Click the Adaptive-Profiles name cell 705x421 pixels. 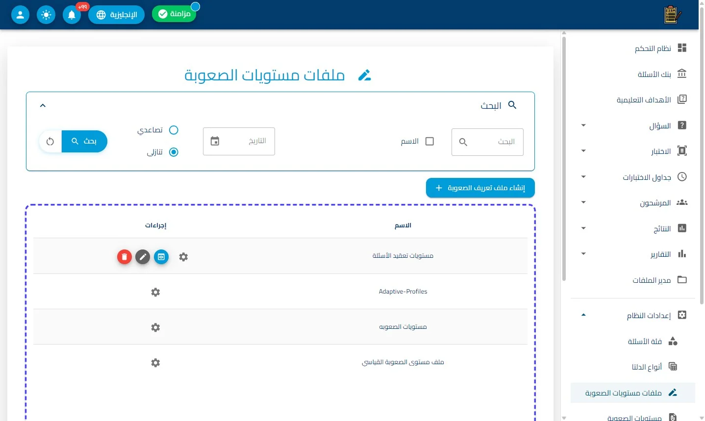point(403,292)
